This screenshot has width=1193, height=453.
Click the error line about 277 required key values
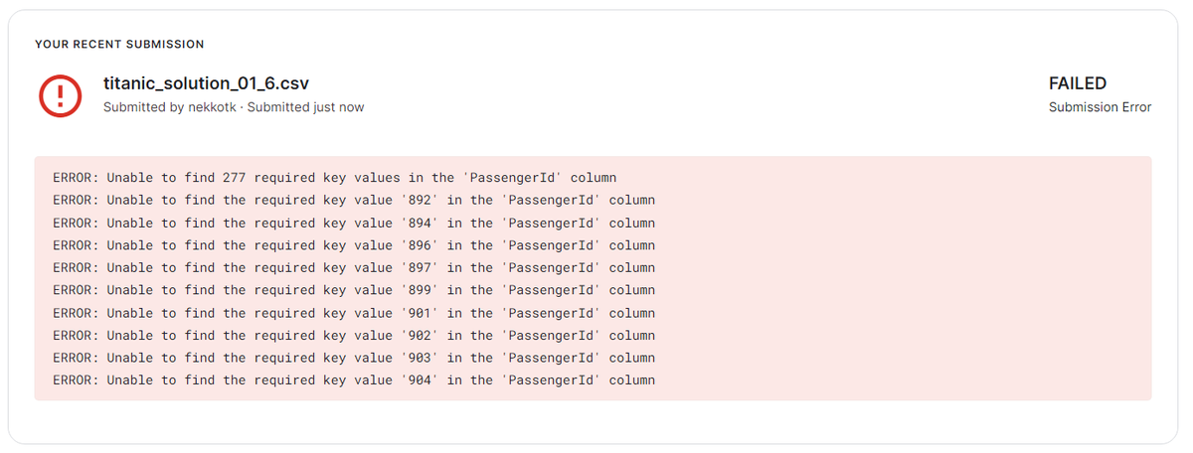point(335,178)
